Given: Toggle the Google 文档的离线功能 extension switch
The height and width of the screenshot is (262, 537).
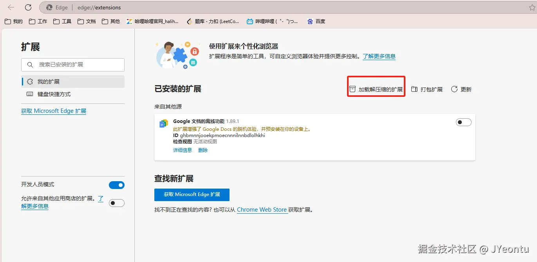Looking at the screenshot, I should point(464,122).
